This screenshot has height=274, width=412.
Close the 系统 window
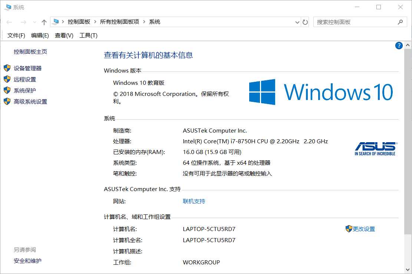[401, 7]
